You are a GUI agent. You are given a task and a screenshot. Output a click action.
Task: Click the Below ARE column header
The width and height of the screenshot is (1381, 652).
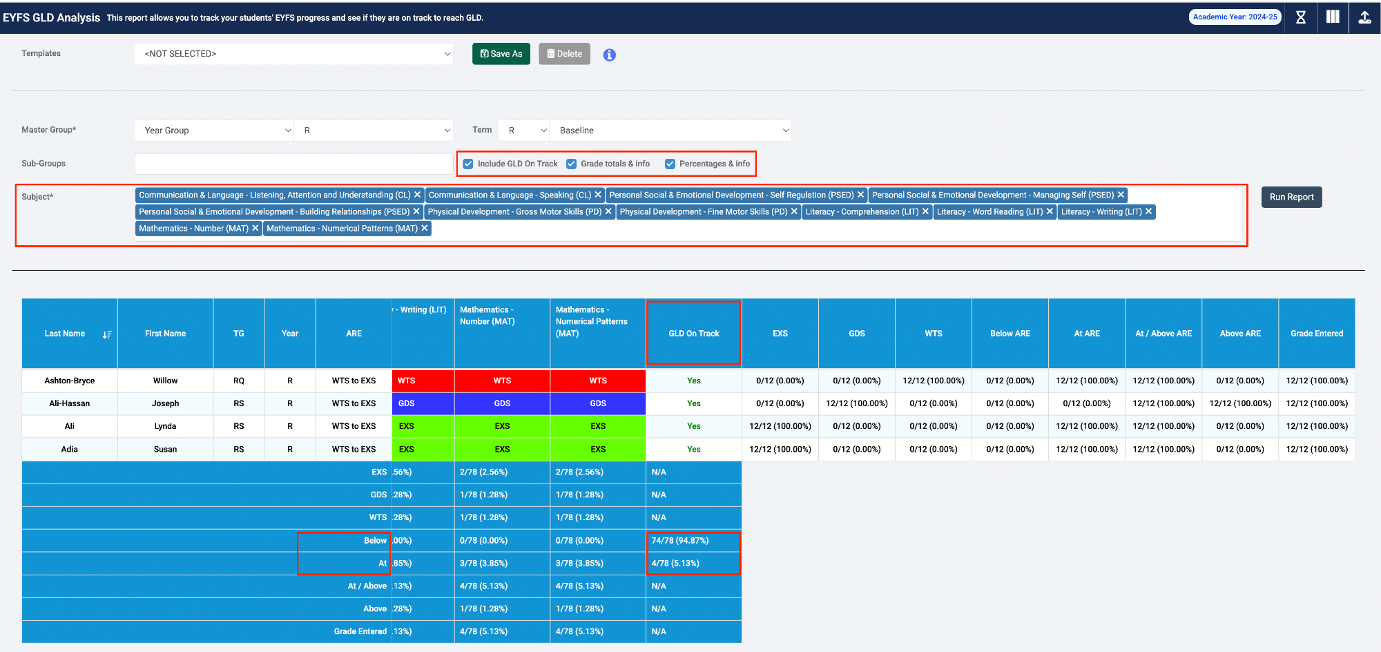pos(1010,334)
